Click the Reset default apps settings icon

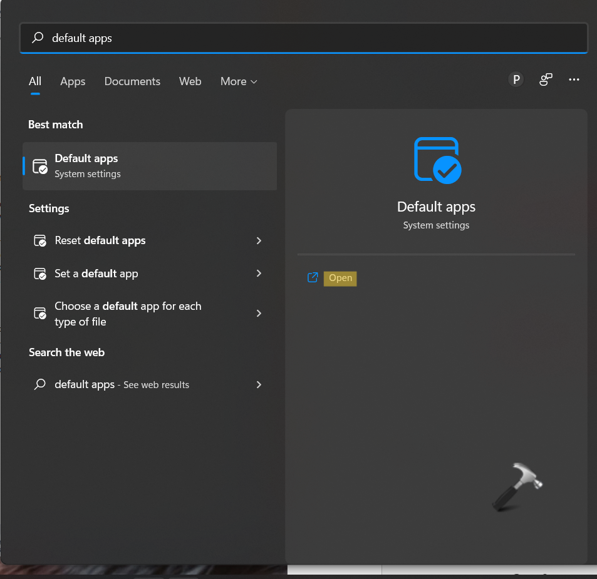point(40,241)
